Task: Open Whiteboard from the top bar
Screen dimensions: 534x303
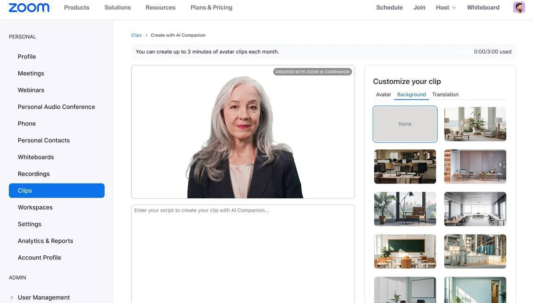Action: tap(483, 8)
